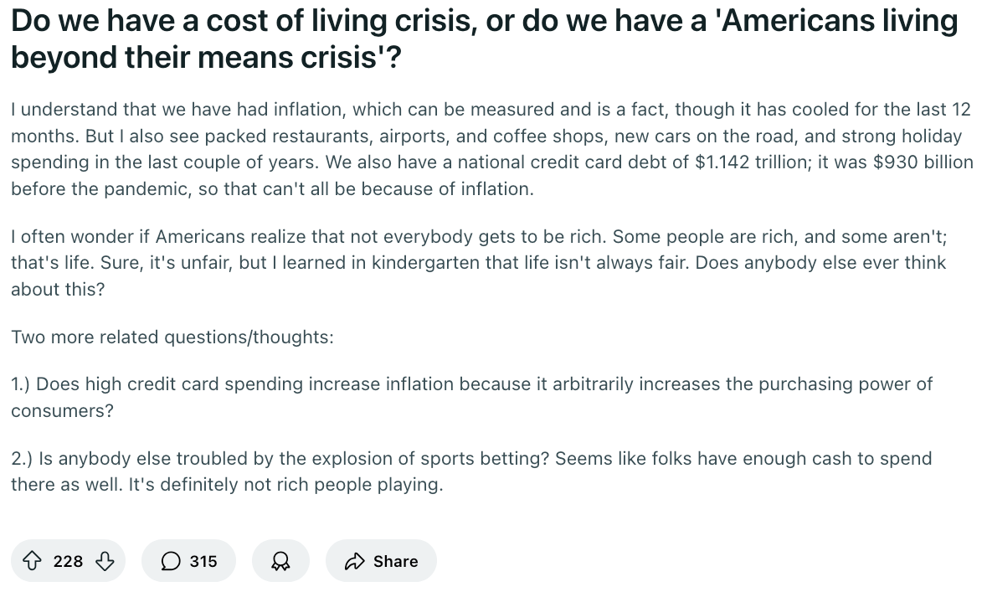
Task: Open the 315 comments
Action: point(203,561)
